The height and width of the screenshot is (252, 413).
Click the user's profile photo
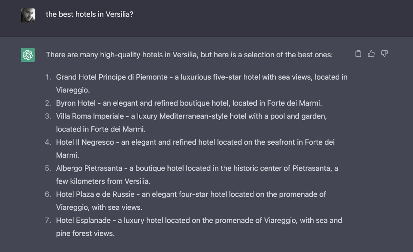28,15
